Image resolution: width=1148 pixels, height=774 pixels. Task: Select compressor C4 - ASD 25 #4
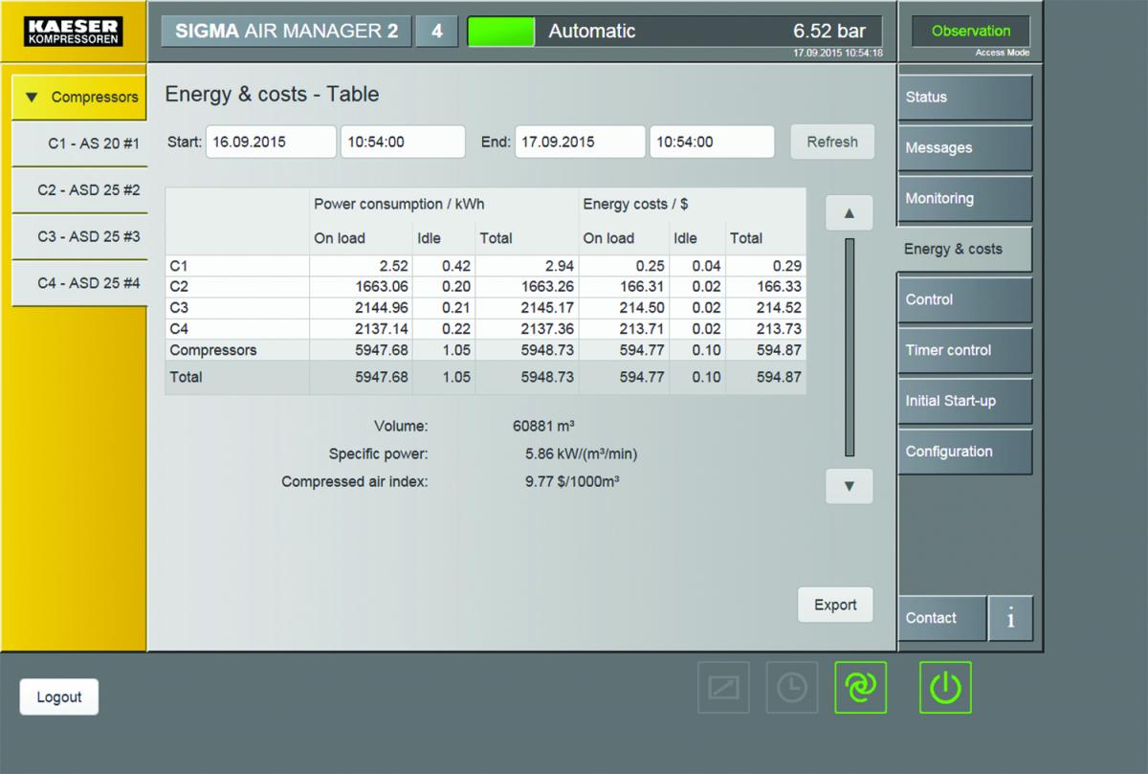79,283
